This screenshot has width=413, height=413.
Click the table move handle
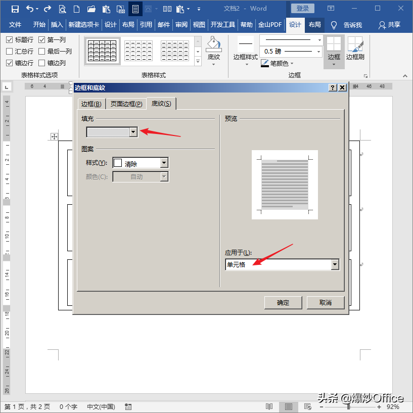click(x=54, y=136)
